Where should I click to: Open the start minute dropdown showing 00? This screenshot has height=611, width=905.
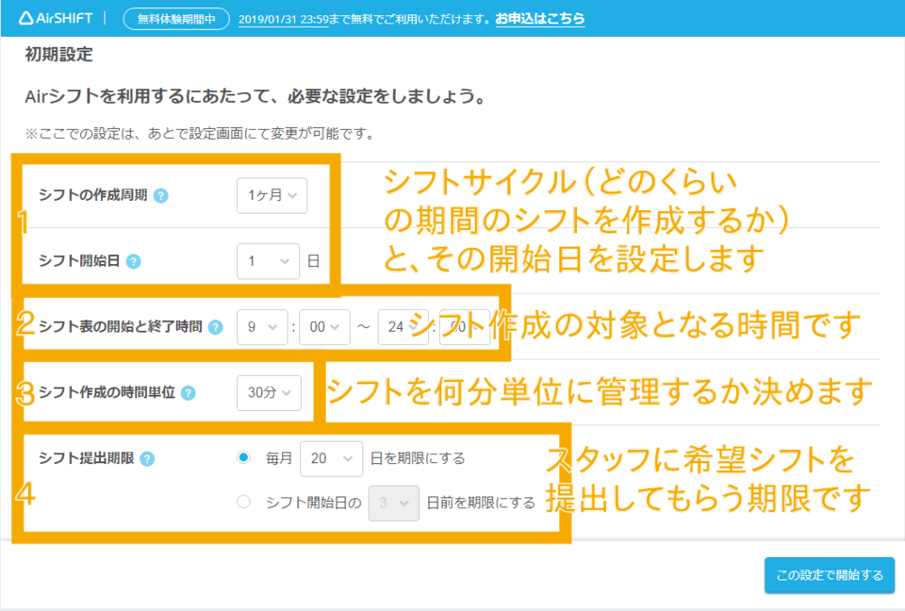point(324,327)
